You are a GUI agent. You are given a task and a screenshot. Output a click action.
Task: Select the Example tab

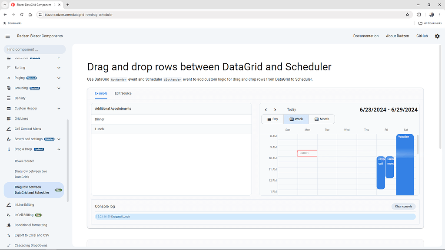tap(101, 93)
